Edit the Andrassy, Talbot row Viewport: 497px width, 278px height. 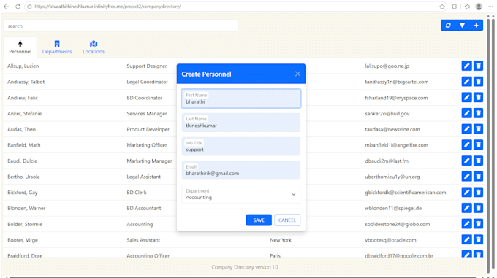tap(466, 82)
